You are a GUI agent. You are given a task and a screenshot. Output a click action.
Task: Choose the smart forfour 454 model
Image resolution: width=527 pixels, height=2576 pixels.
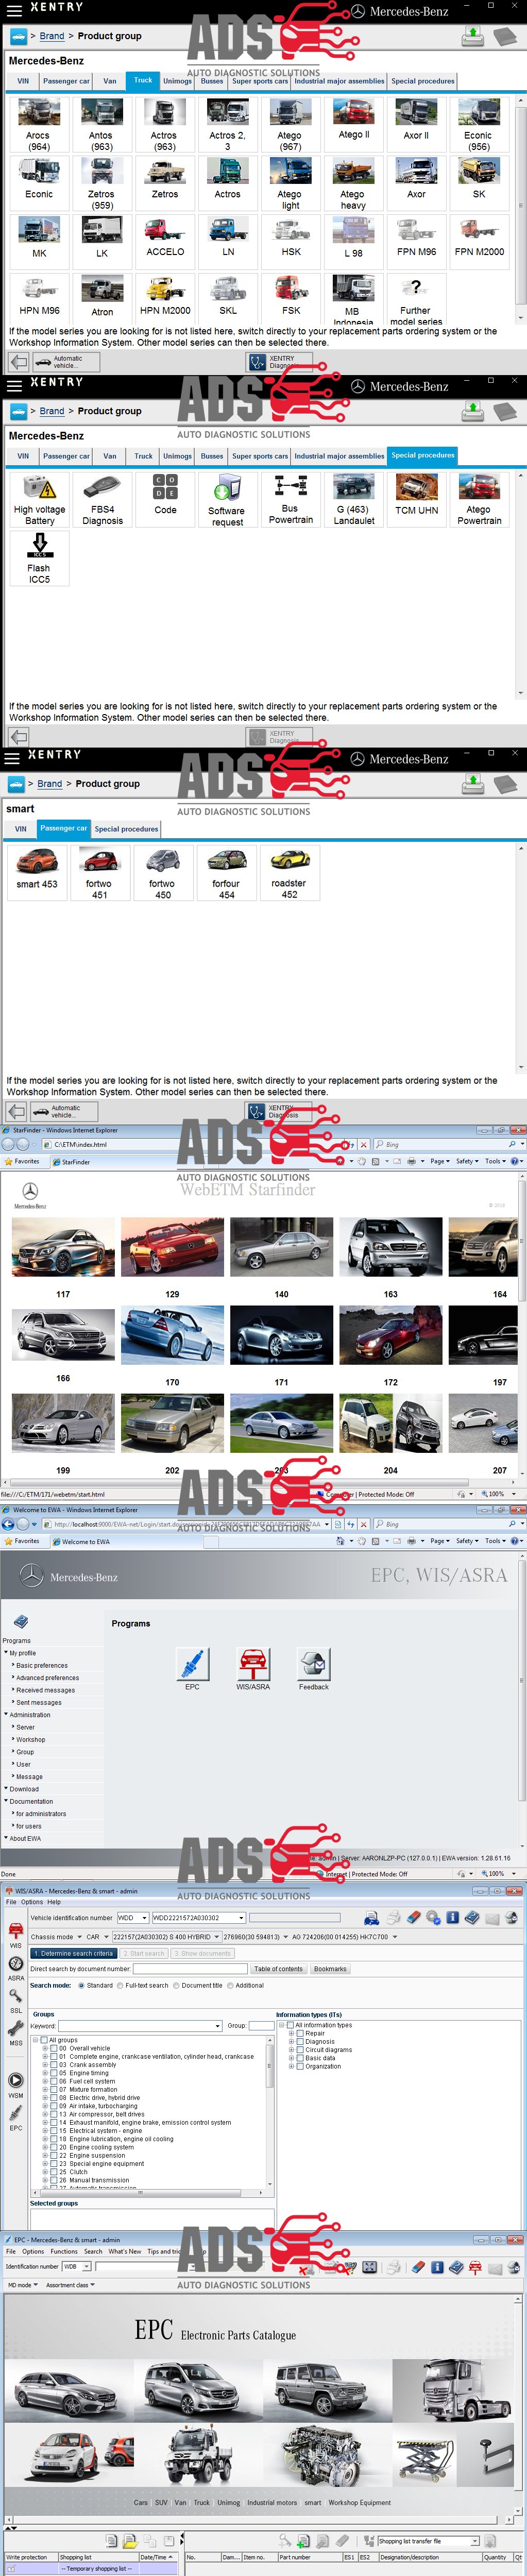coord(226,874)
